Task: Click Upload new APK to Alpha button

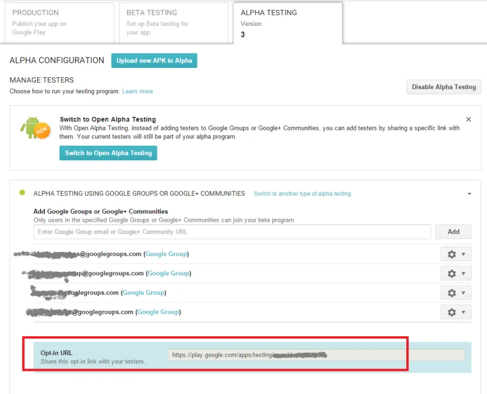Action: click(154, 60)
